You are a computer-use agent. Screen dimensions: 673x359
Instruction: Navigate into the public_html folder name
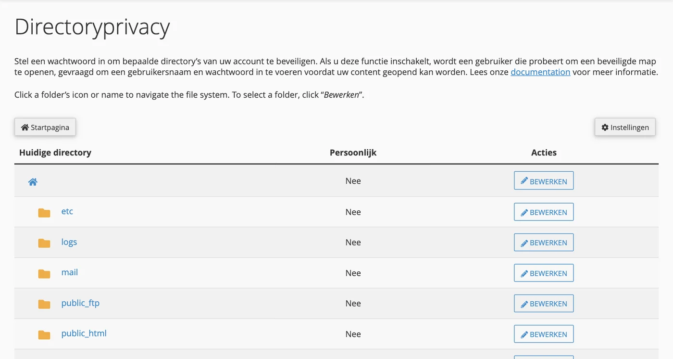tap(84, 333)
